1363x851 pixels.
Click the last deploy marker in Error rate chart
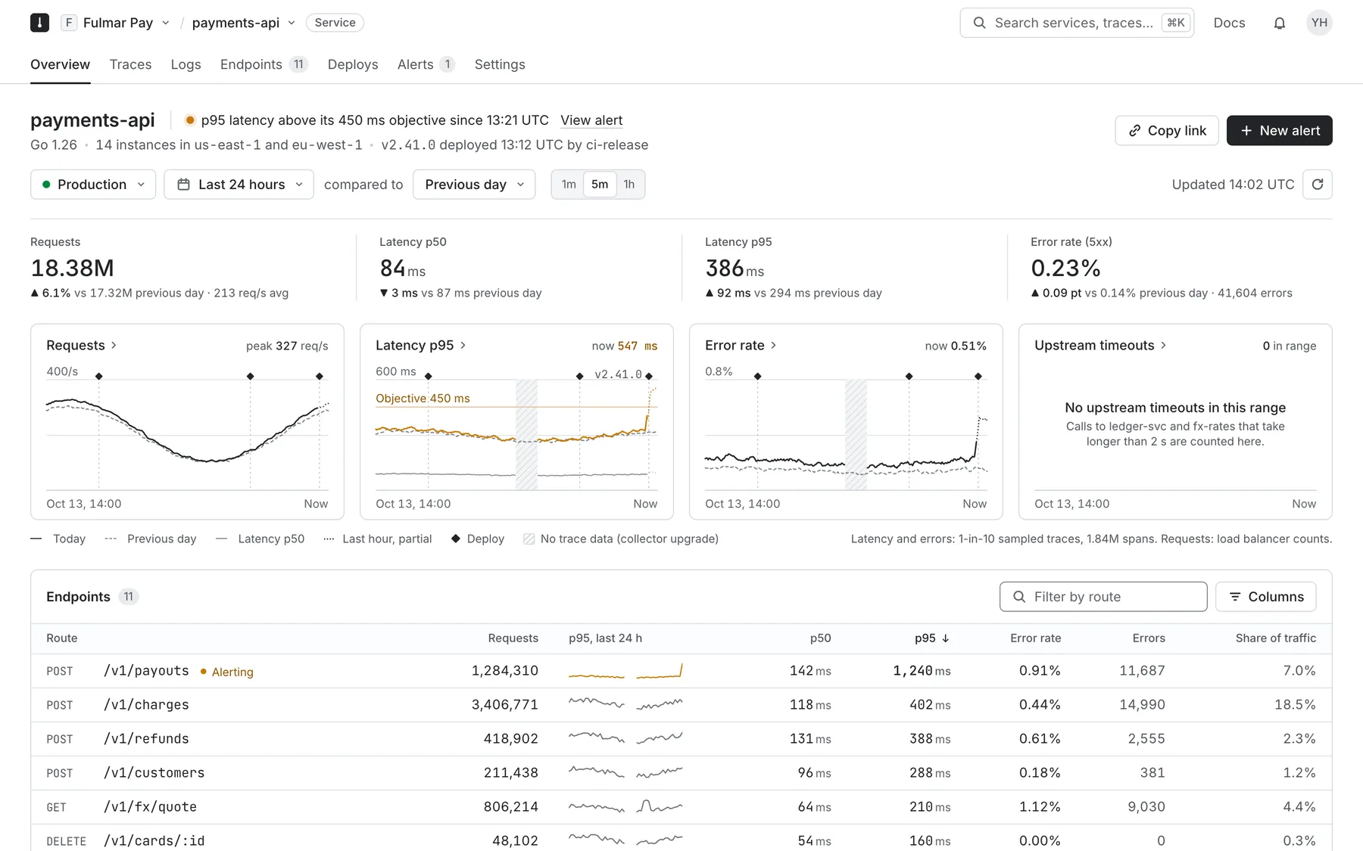click(978, 376)
